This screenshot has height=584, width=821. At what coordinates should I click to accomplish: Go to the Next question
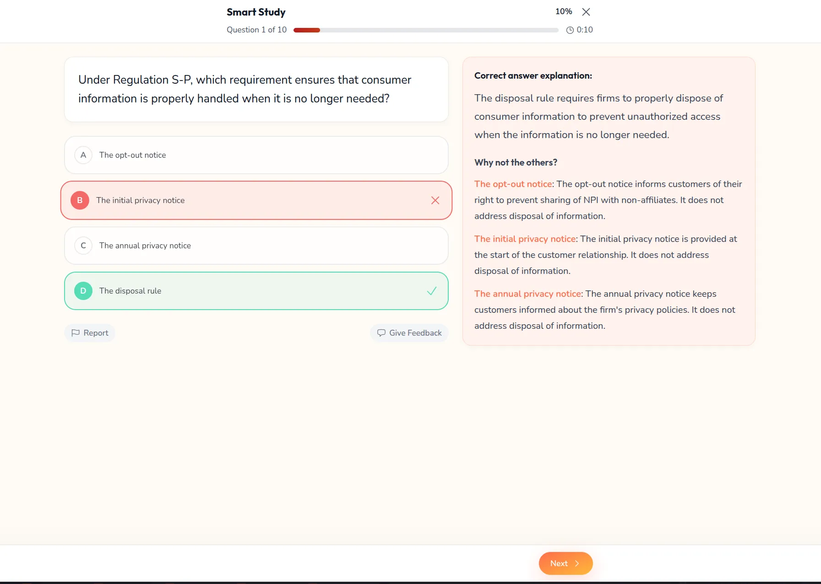click(x=565, y=563)
